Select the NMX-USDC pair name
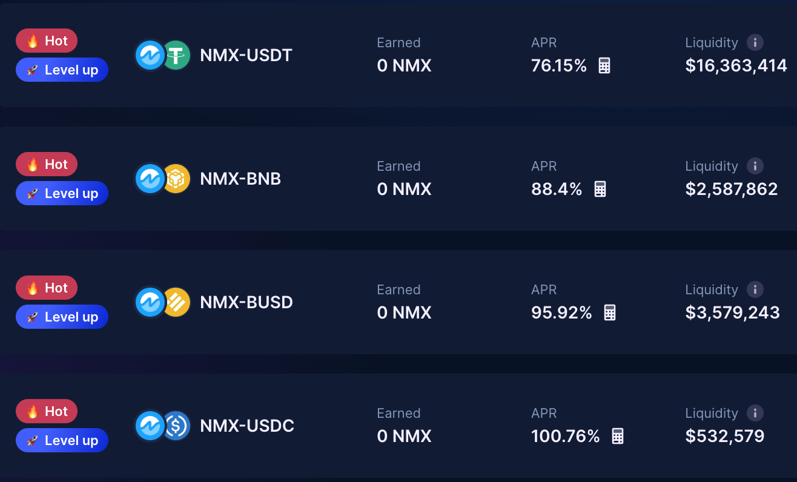This screenshot has width=797, height=482. coord(247,426)
